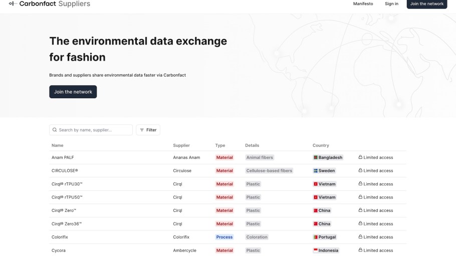The height and width of the screenshot is (256, 456).
Task: Open the Sign in page
Action: pyautogui.click(x=391, y=4)
